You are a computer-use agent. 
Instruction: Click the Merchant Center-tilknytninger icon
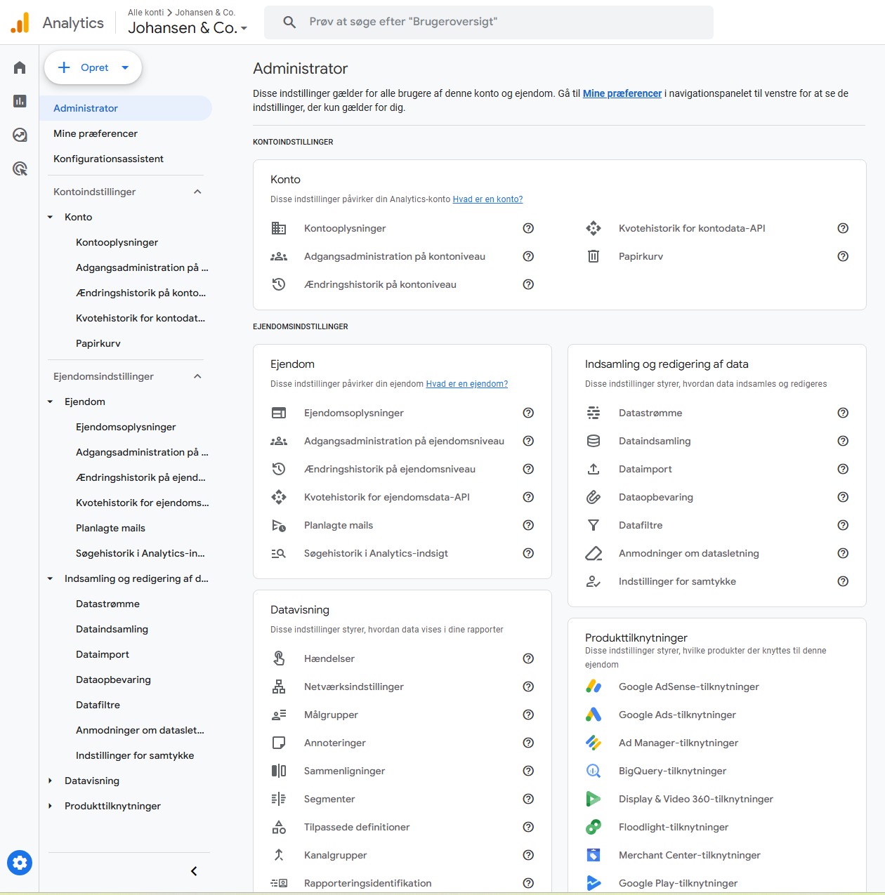594,855
